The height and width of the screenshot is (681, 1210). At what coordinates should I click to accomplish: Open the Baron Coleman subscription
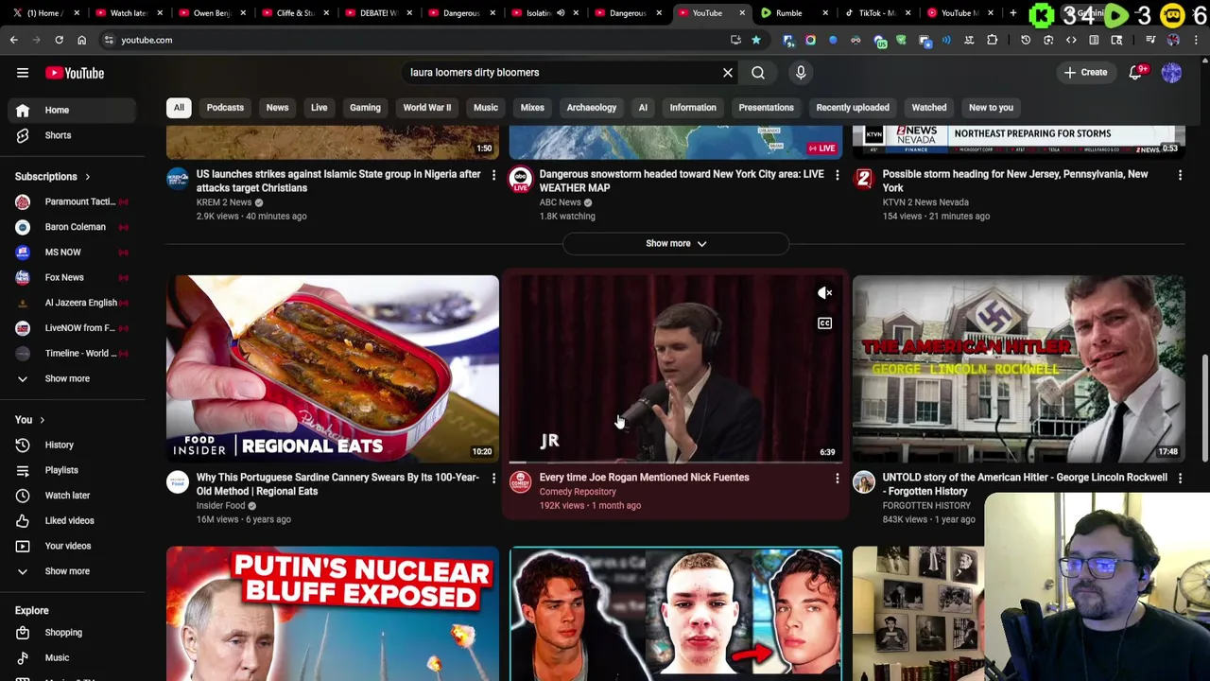click(73, 227)
